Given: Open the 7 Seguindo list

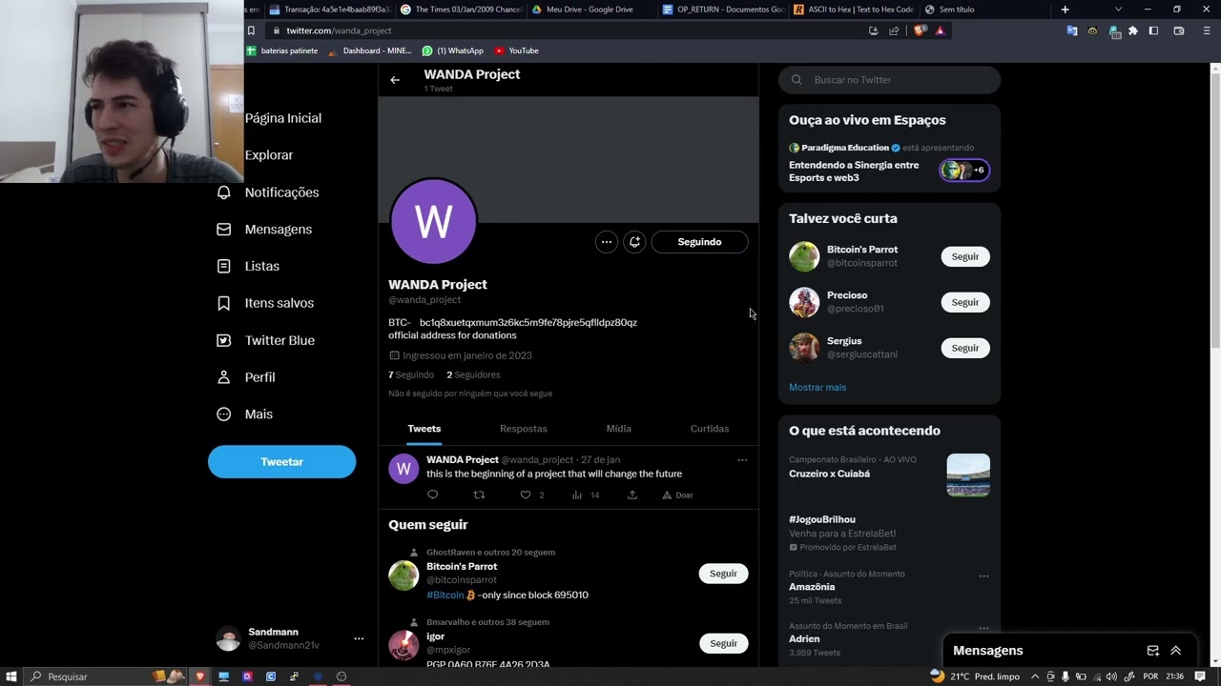Looking at the screenshot, I should coord(411,374).
